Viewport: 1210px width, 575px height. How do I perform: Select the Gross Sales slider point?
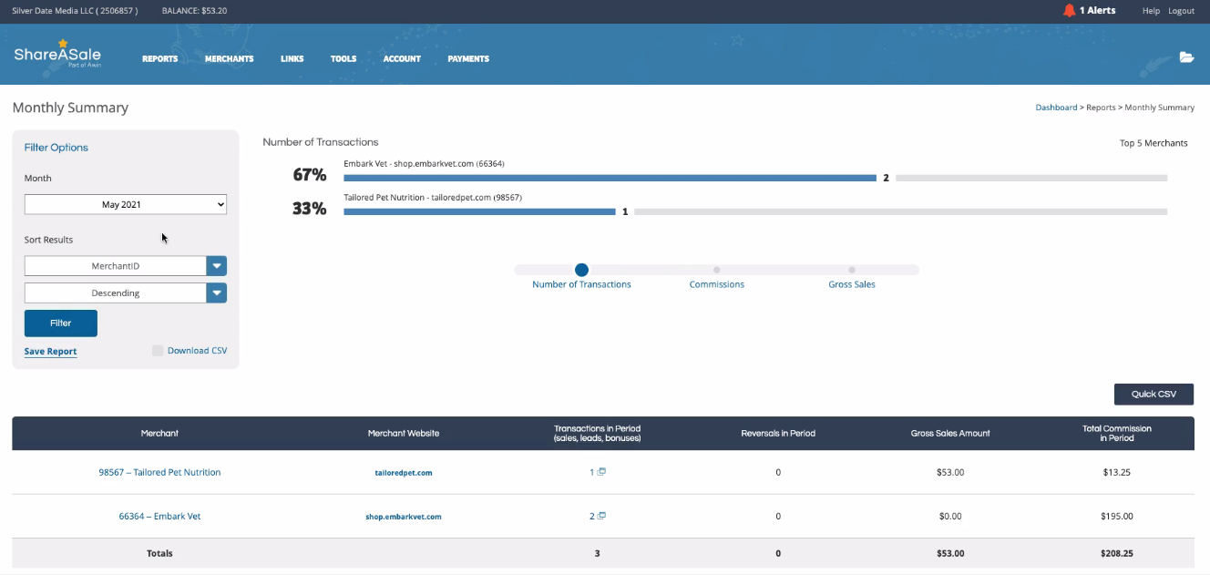click(852, 270)
